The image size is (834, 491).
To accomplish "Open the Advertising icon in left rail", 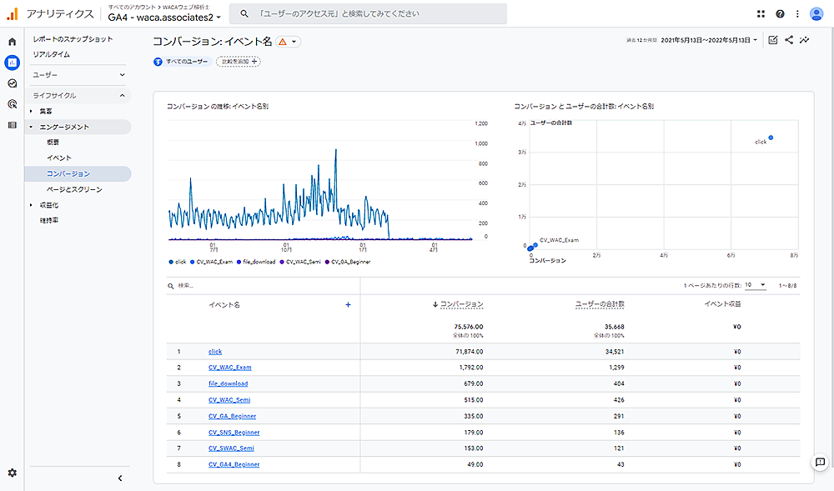I will click(12, 104).
